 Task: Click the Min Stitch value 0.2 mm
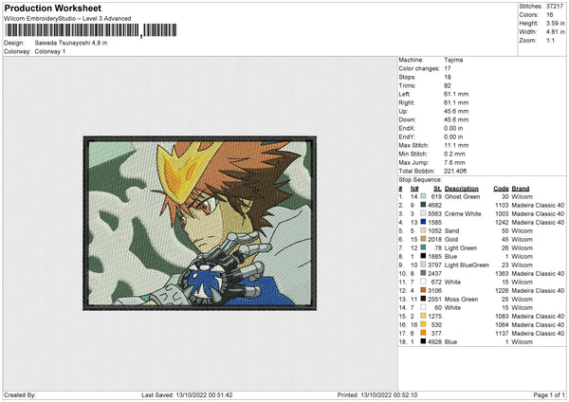454,154
